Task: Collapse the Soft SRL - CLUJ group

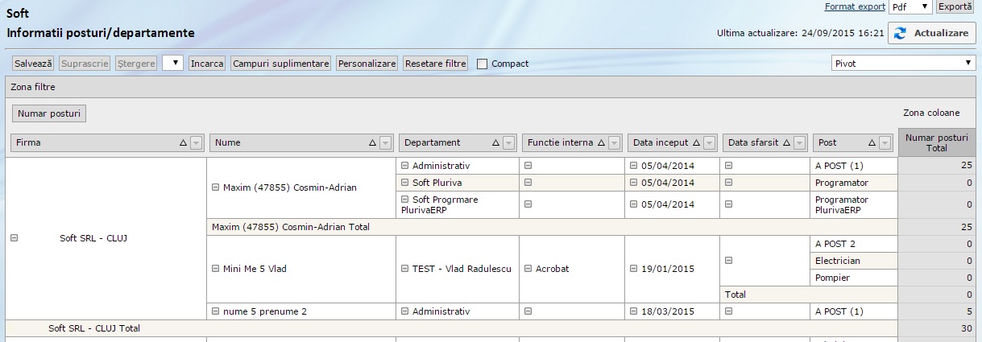Action: click(14, 238)
